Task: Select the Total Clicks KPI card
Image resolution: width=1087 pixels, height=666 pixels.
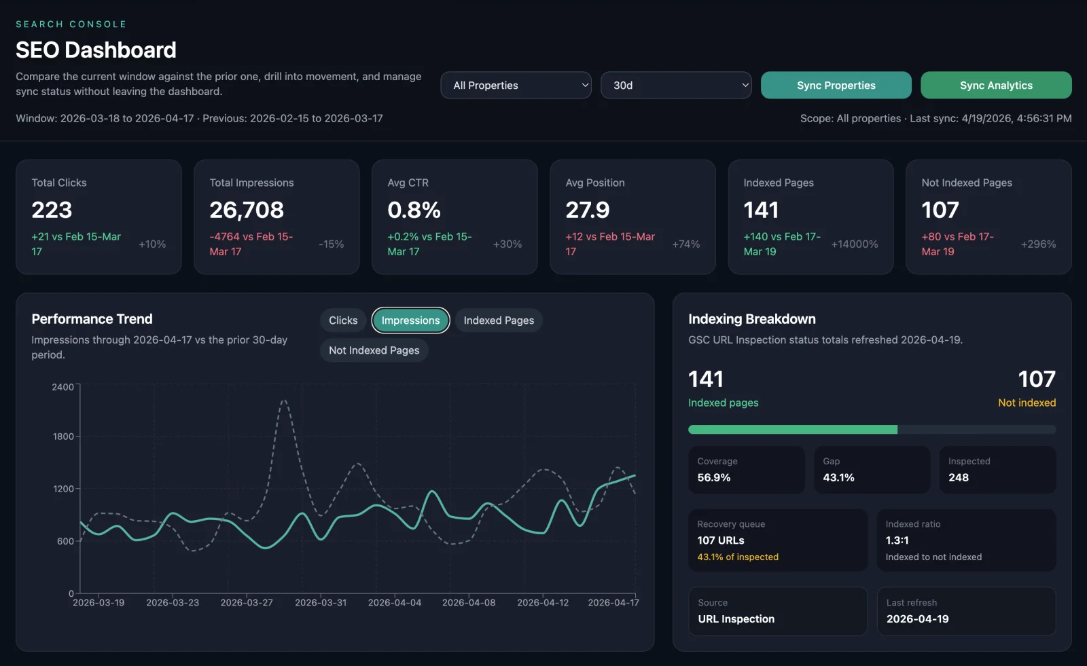Action: coord(99,217)
